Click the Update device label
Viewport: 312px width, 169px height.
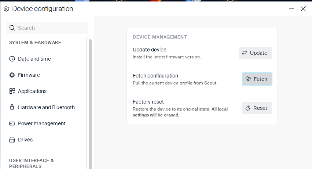click(150, 50)
